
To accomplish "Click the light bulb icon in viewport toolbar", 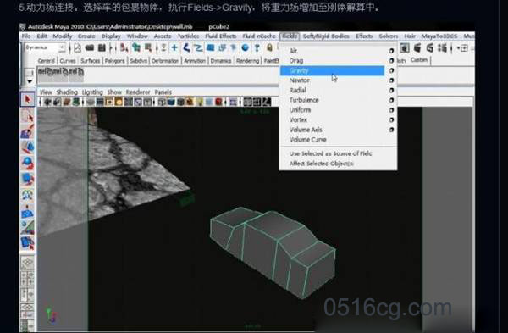I will pyautogui.click(x=200, y=103).
